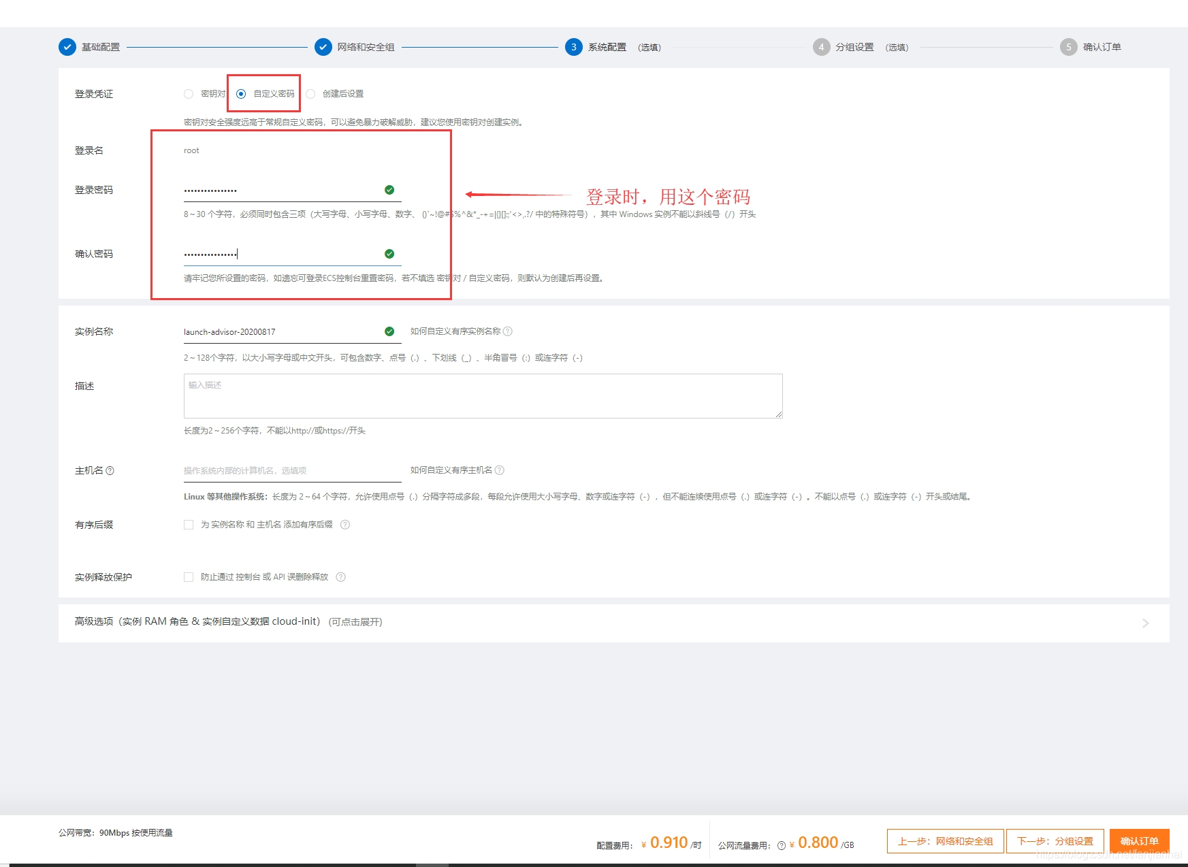Image resolution: width=1188 pixels, height=867 pixels.
Task: Click the 网络和安全组 step checkmark icon
Action: pyautogui.click(x=323, y=47)
